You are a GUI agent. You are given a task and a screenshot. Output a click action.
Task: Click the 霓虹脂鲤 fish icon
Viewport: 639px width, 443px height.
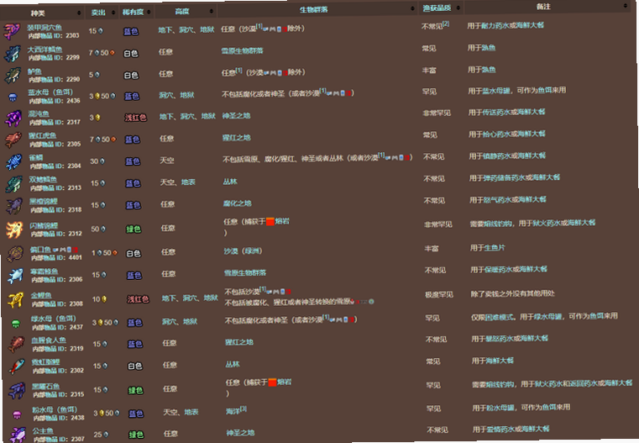pyautogui.click(x=17, y=367)
